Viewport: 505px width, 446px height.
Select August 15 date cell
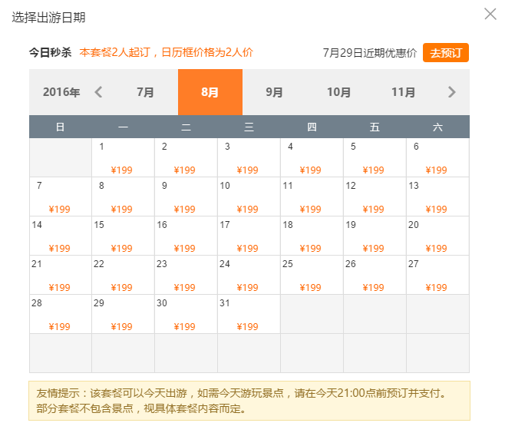pyautogui.click(x=123, y=236)
